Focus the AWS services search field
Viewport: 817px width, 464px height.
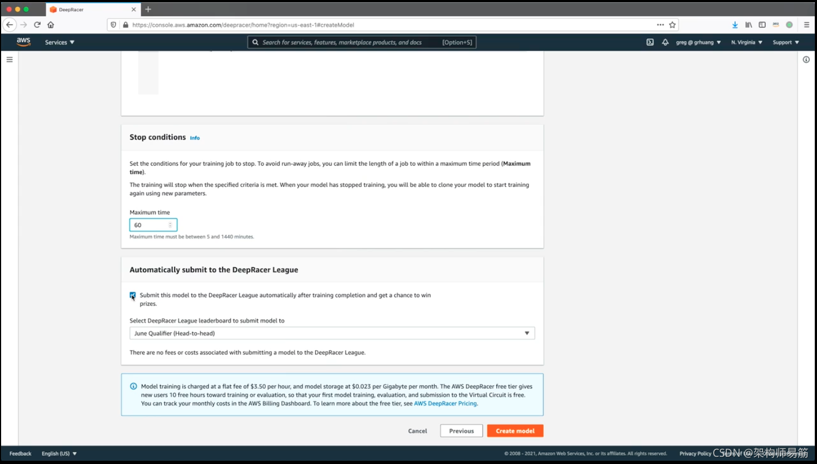(362, 42)
